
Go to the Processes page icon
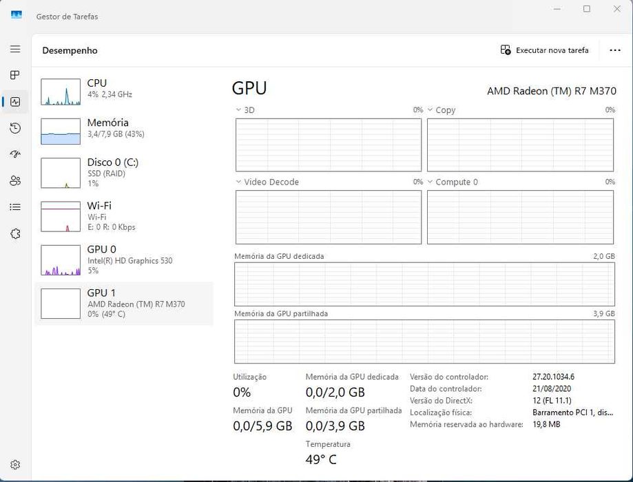[x=15, y=75]
